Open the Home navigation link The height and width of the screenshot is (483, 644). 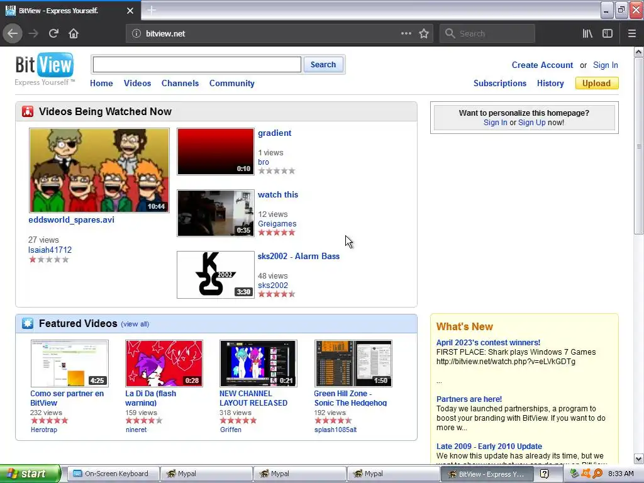click(x=101, y=83)
